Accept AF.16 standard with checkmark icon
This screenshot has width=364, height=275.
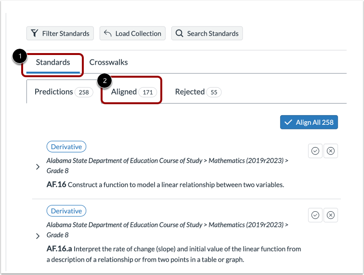click(315, 151)
